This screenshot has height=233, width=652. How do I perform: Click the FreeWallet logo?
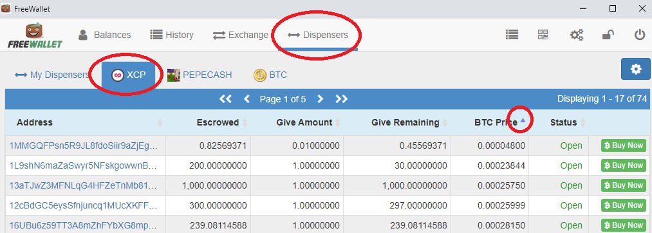click(35, 35)
